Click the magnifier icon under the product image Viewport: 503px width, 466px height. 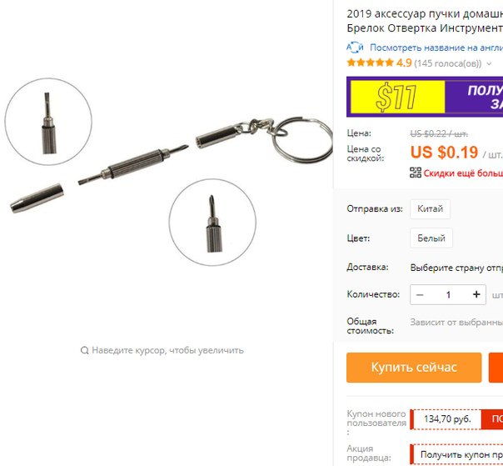point(84,350)
